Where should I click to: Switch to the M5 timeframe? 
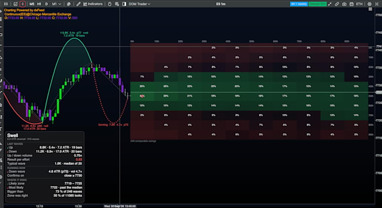(x=31, y=4)
